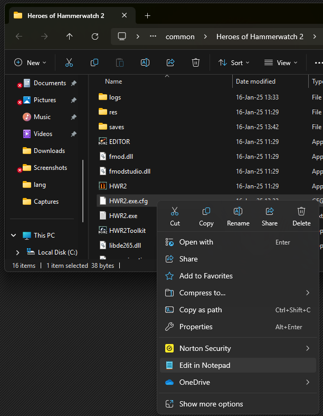Navigate forward with the forward arrow

[x=44, y=37]
